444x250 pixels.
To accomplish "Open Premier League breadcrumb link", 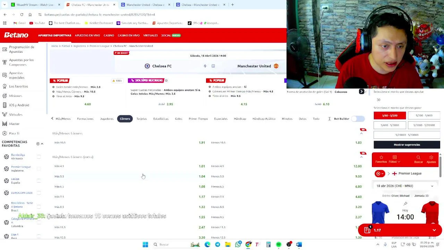I will [x=100, y=46].
